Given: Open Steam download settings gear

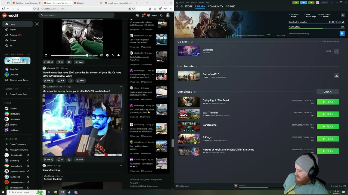Looking at the screenshot, I should coord(343,15).
